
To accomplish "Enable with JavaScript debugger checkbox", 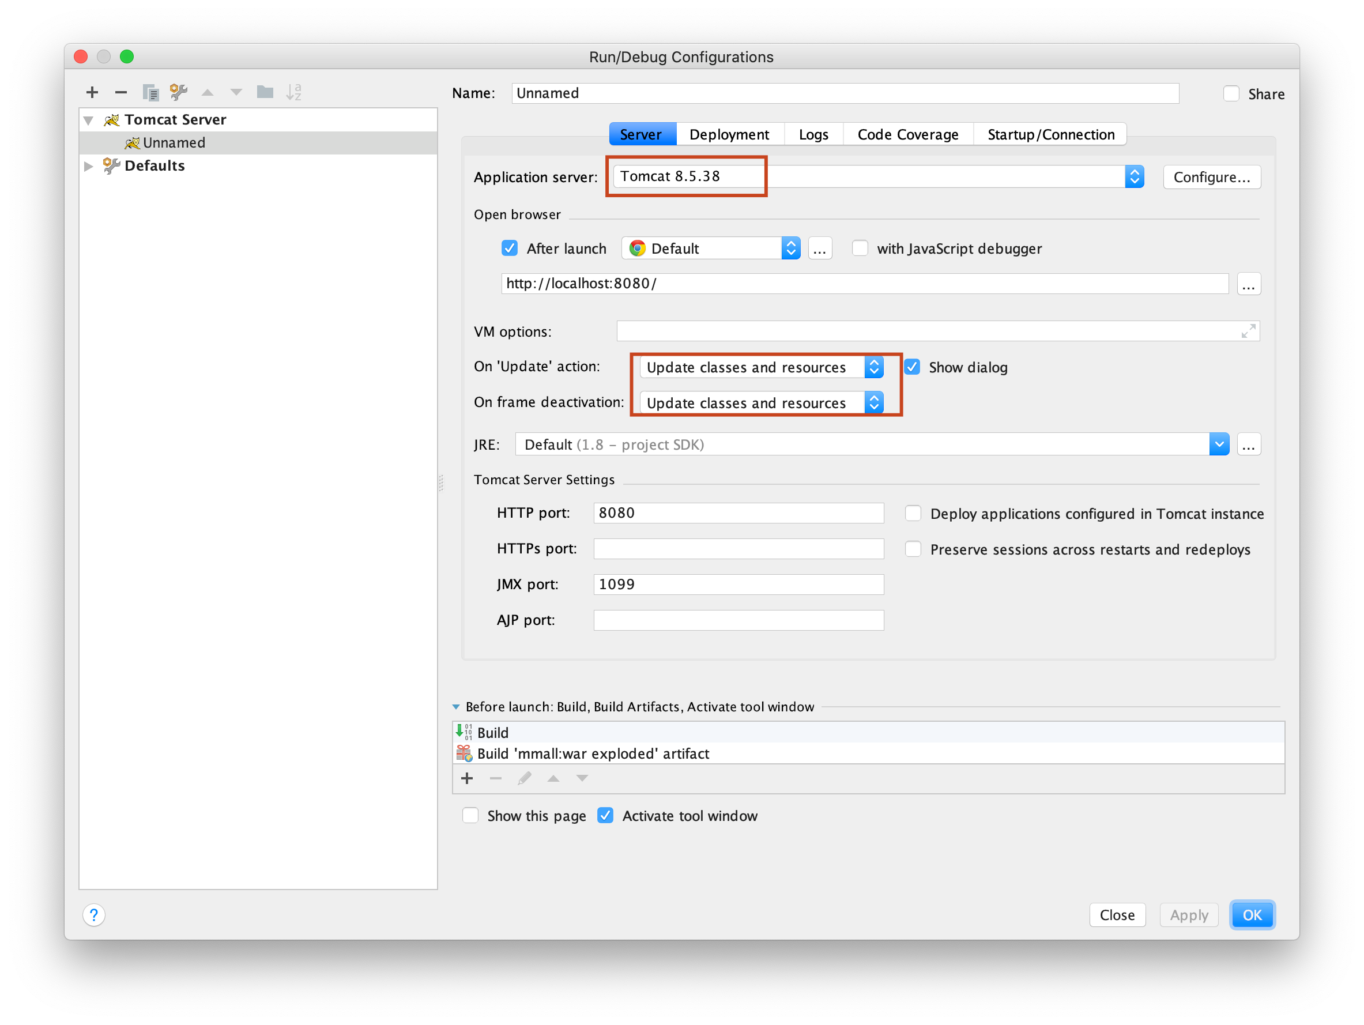I will coord(860,248).
